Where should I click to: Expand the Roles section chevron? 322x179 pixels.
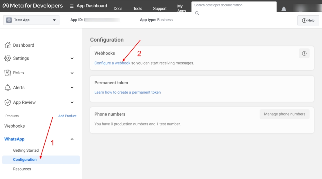click(x=72, y=73)
